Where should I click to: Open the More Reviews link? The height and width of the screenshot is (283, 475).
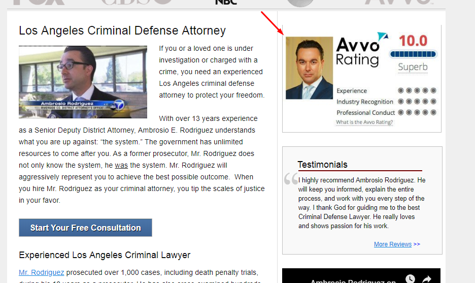[x=393, y=244]
